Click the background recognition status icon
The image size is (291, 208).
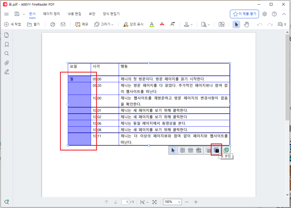[x=7, y=202]
